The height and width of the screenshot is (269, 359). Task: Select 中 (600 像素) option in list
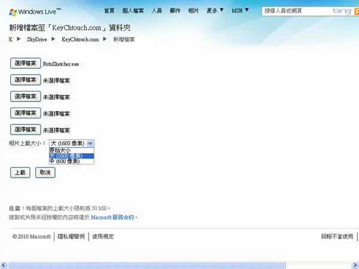pyautogui.click(x=71, y=161)
